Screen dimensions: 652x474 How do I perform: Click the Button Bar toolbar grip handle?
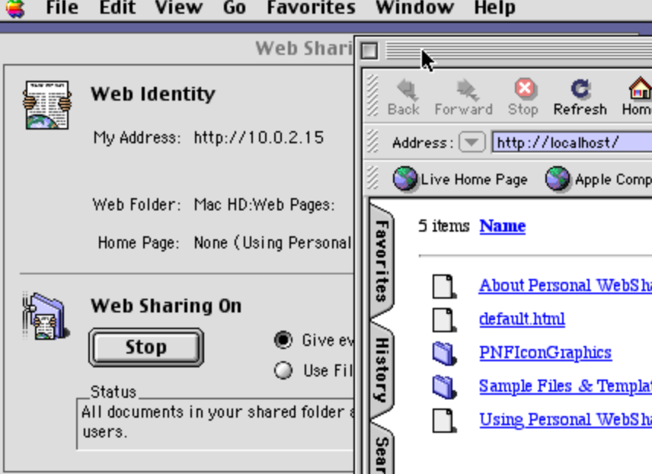point(372,96)
